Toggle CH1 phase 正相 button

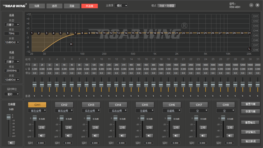click(x=42, y=127)
